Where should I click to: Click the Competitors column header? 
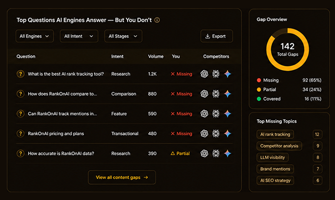216,57
